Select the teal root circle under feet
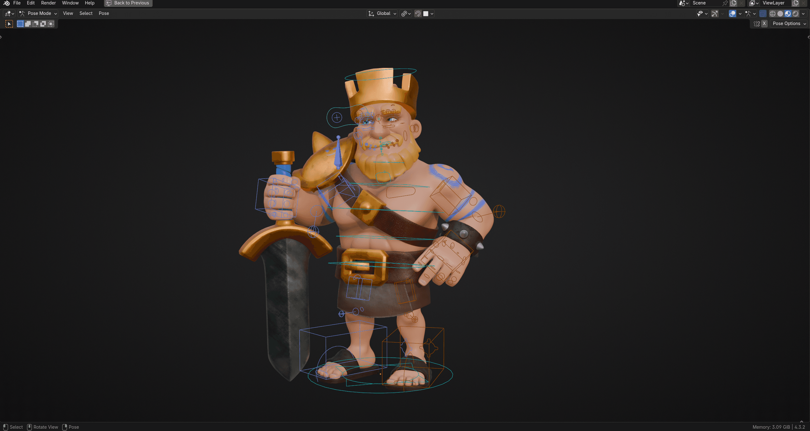The image size is (810, 431). (380, 375)
